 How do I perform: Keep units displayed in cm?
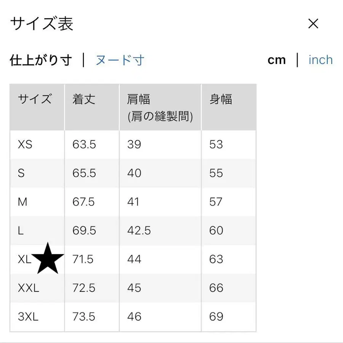click(x=277, y=60)
